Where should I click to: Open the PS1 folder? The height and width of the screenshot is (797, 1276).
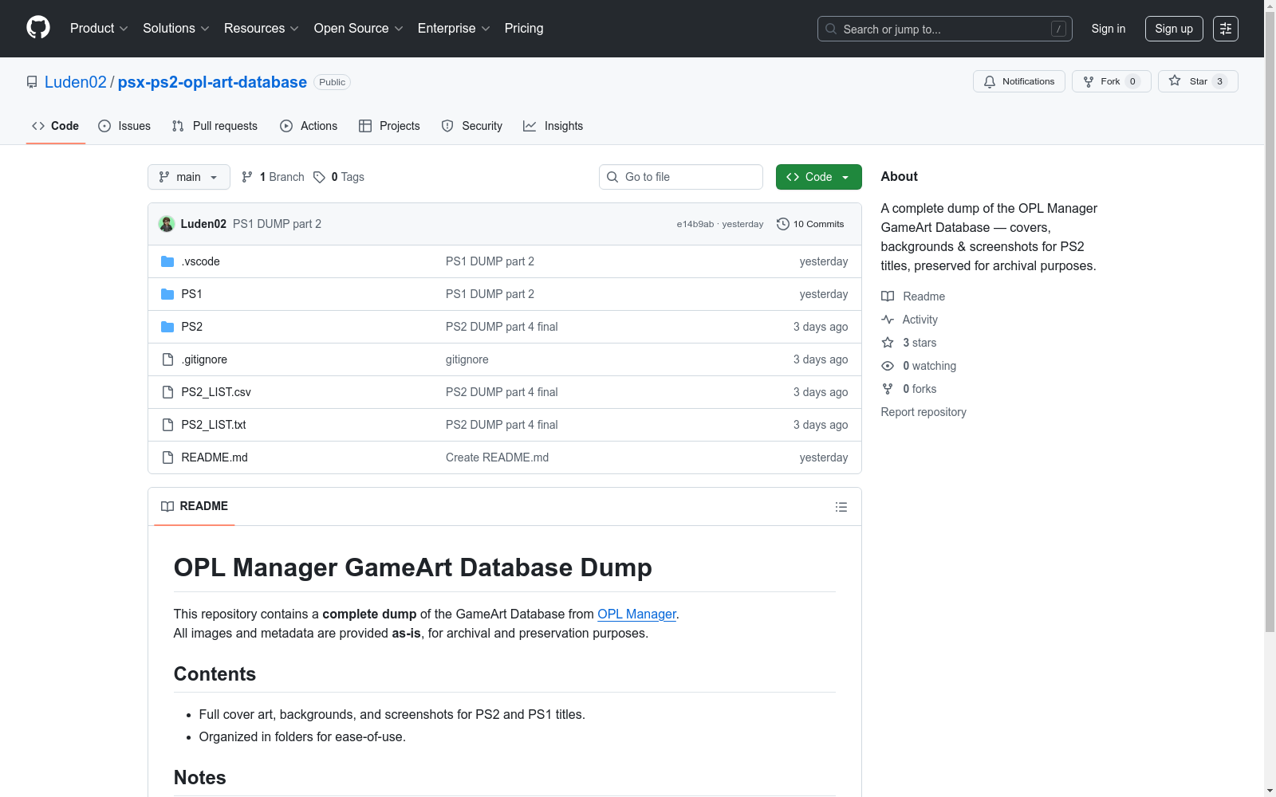(x=191, y=294)
